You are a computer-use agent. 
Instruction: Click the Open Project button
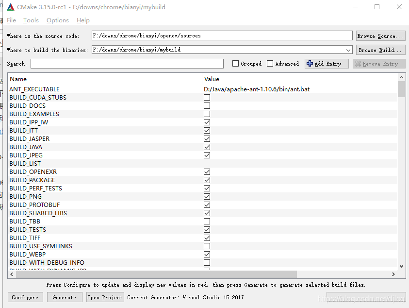(x=105, y=297)
